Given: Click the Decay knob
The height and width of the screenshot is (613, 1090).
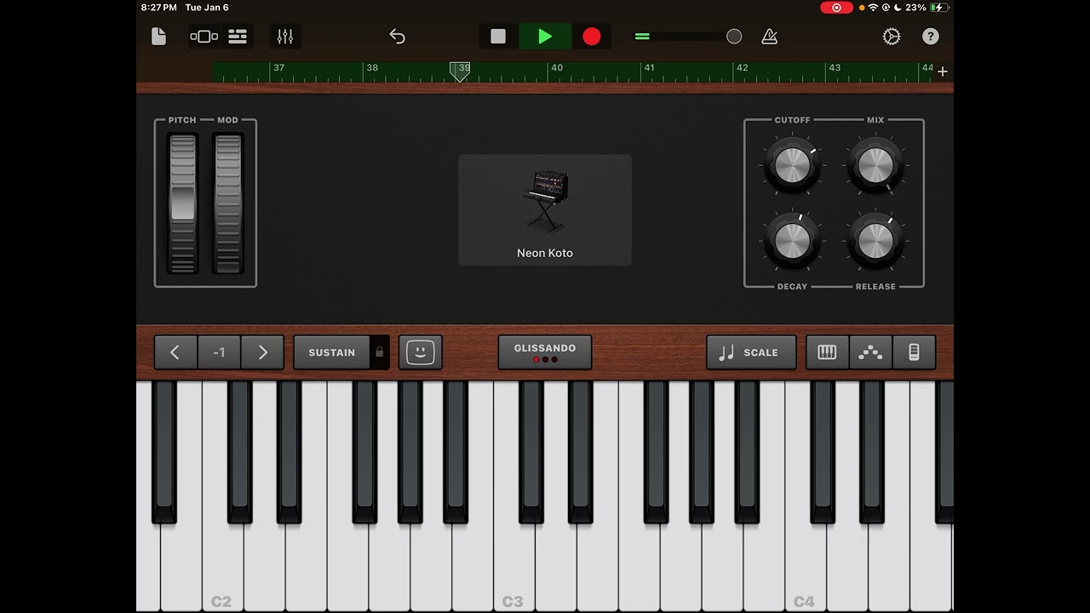Looking at the screenshot, I should pyautogui.click(x=792, y=241).
